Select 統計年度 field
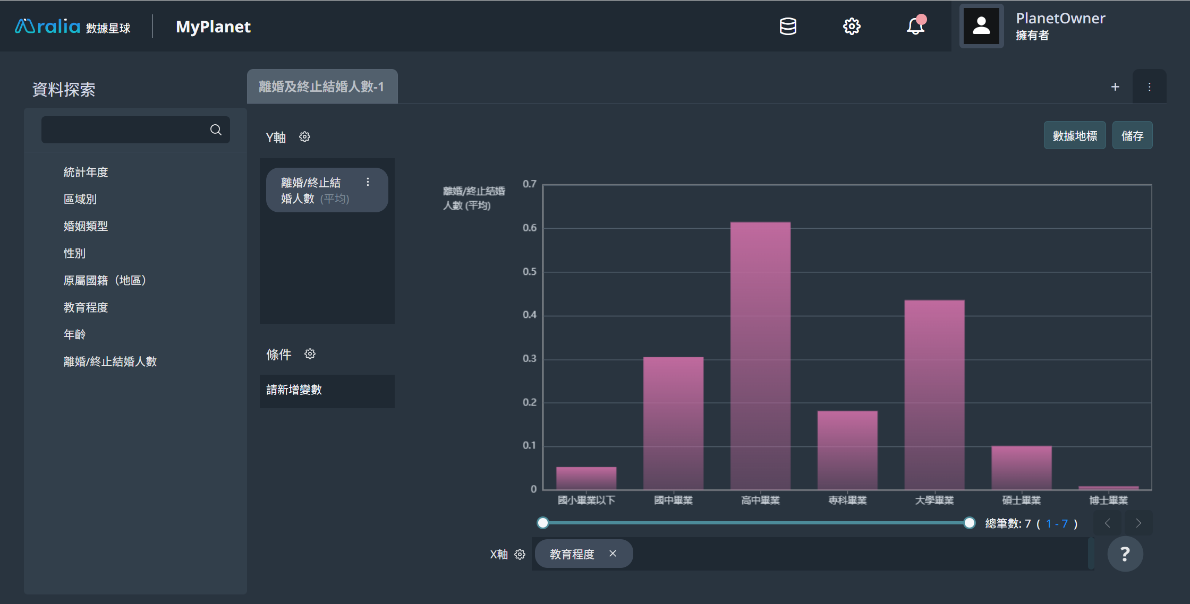1190x604 pixels. (x=86, y=172)
